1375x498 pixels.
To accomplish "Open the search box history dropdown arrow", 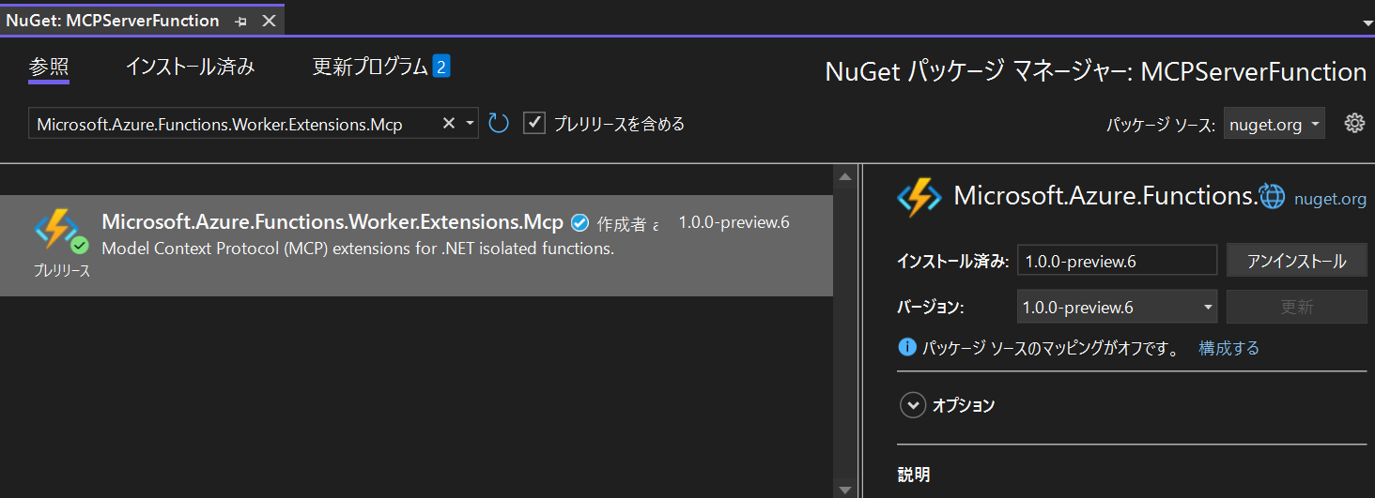I will coord(470,123).
